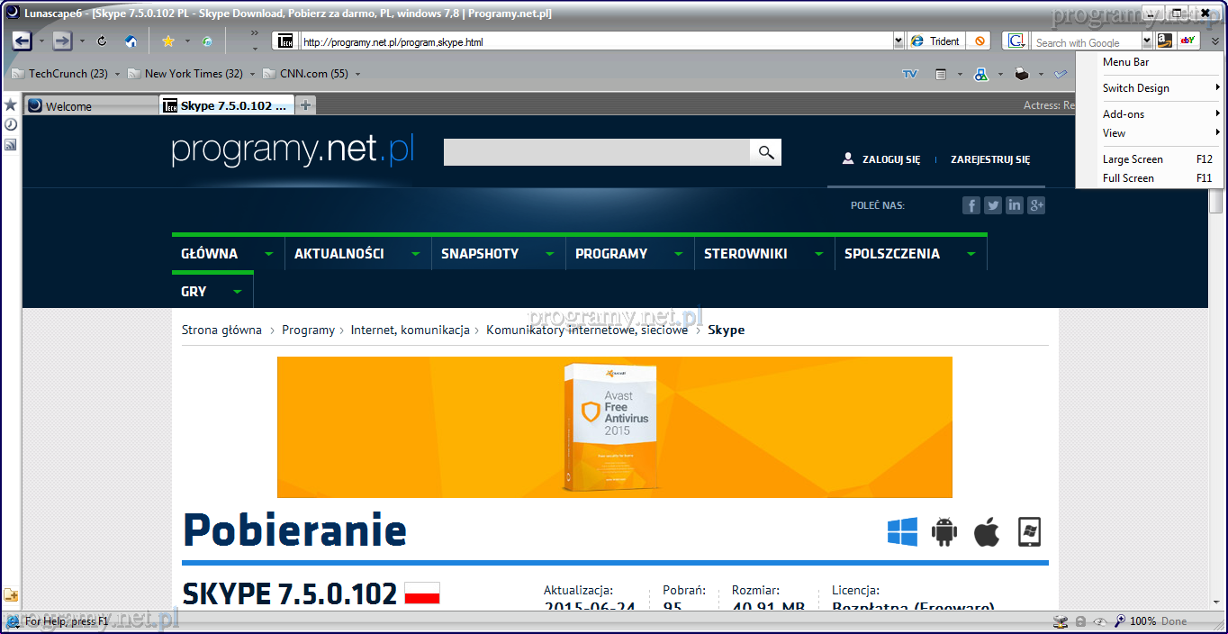Click the printer icon in the toolbar

tap(1022, 74)
